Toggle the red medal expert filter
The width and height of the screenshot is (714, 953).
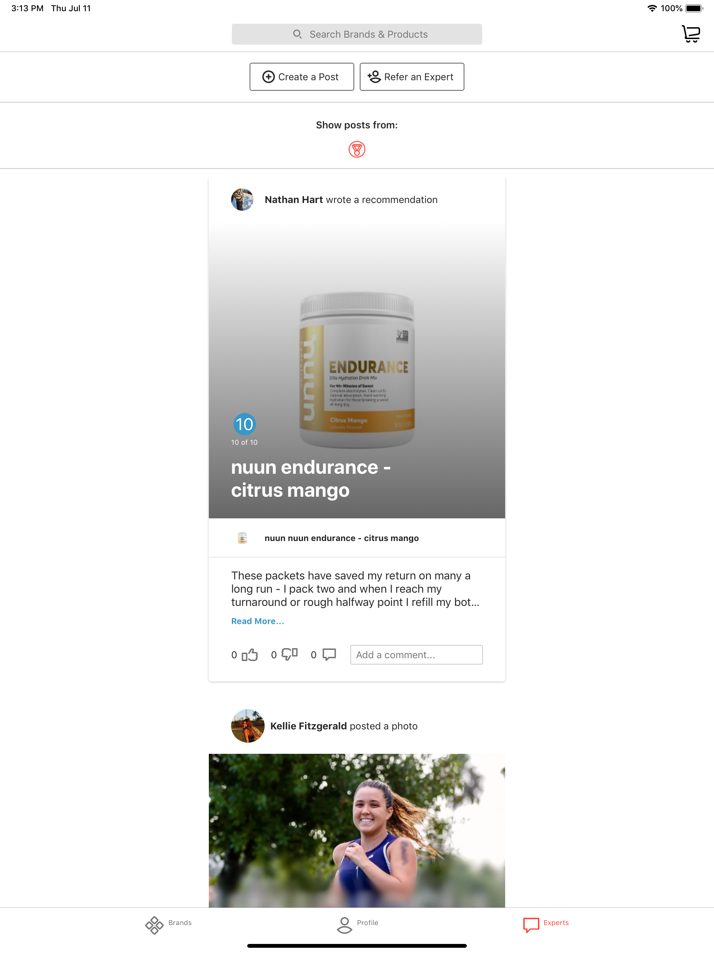(357, 150)
